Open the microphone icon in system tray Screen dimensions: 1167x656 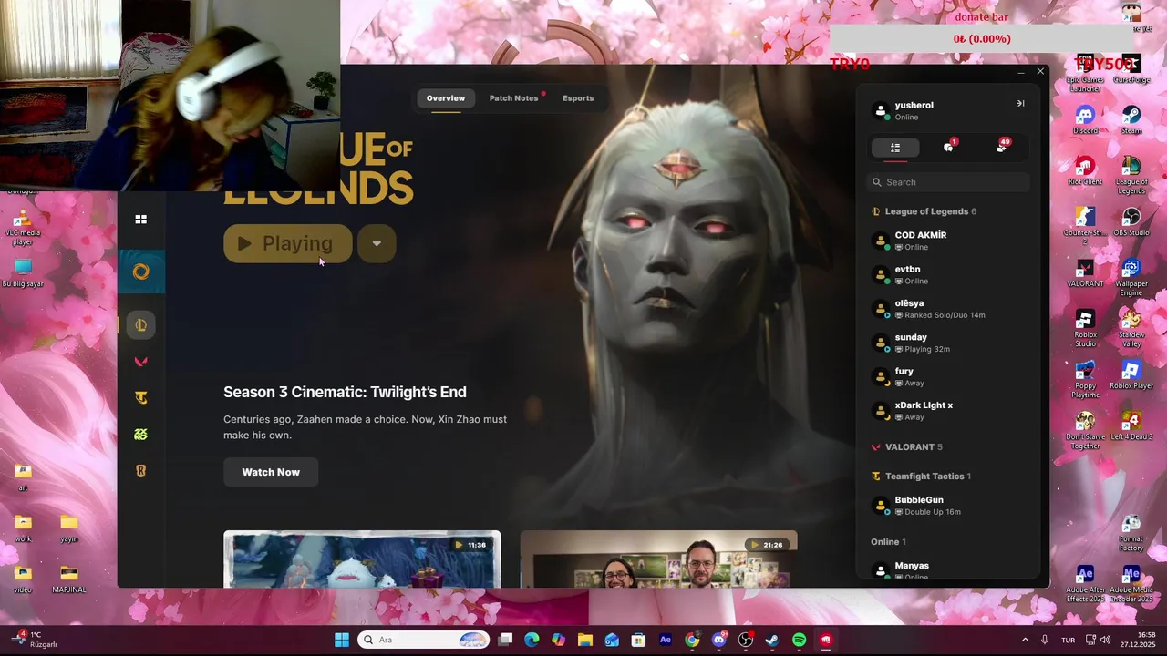[1045, 640]
